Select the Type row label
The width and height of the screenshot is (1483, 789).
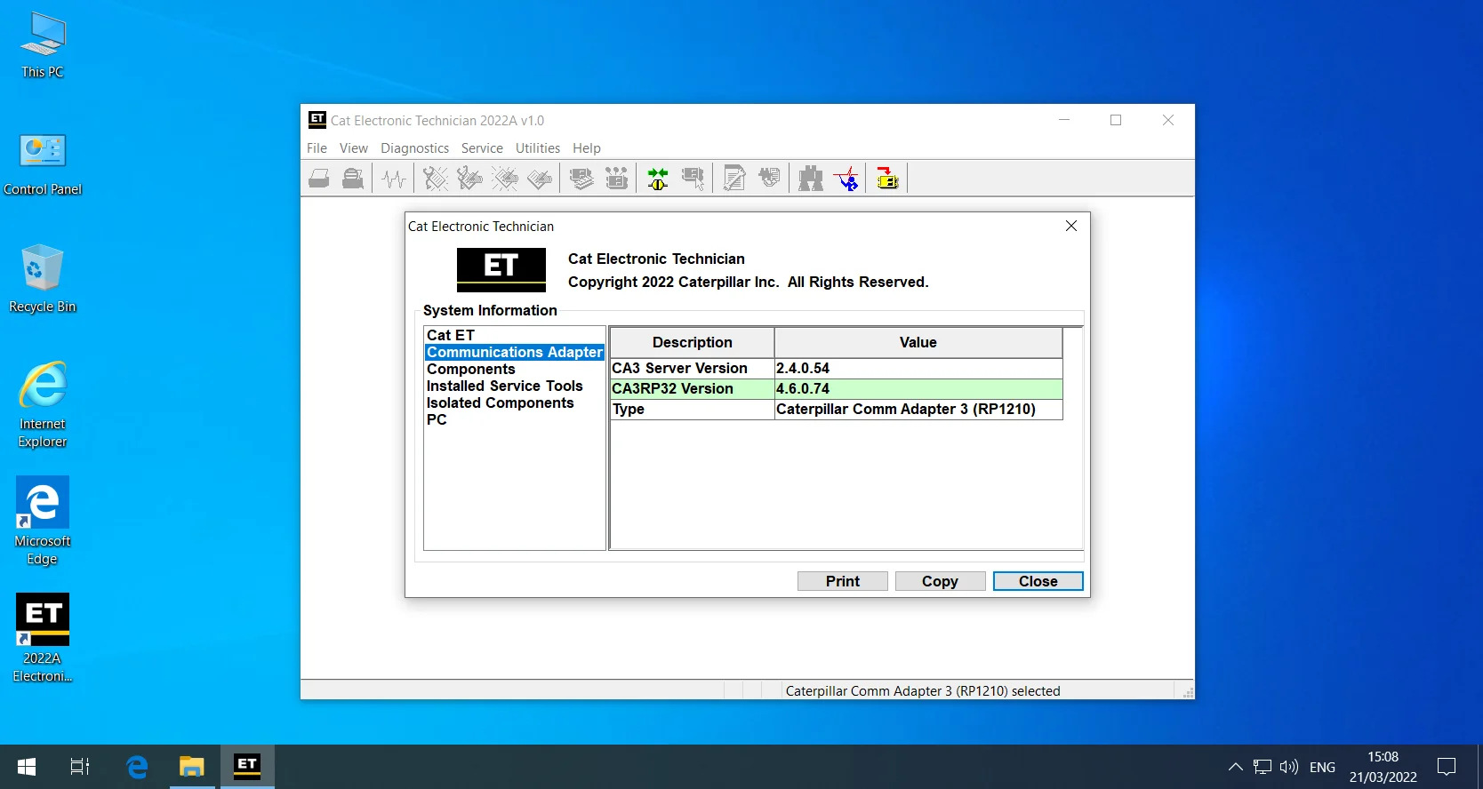click(x=629, y=409)
